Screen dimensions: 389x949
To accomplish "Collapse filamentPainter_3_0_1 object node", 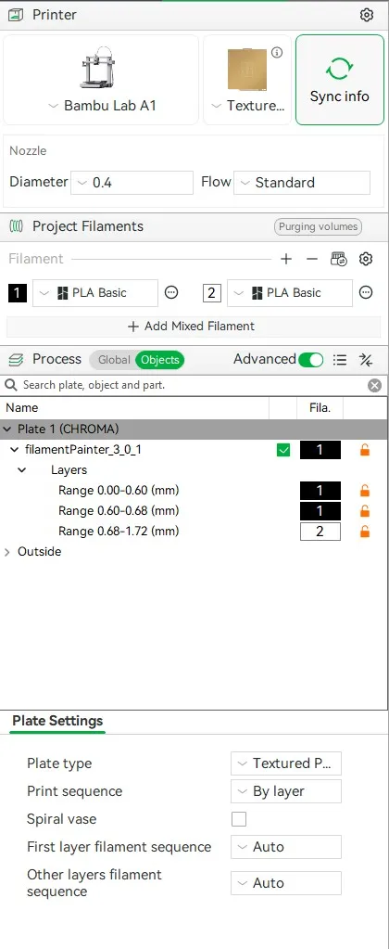I will tap(15, 450).
